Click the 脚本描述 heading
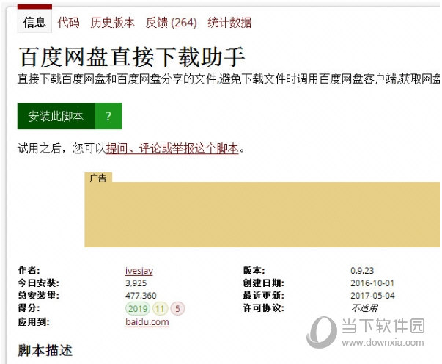 click(45, 351)
